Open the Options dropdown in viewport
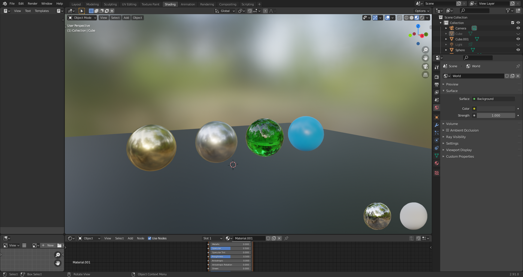 pos(422,11)
